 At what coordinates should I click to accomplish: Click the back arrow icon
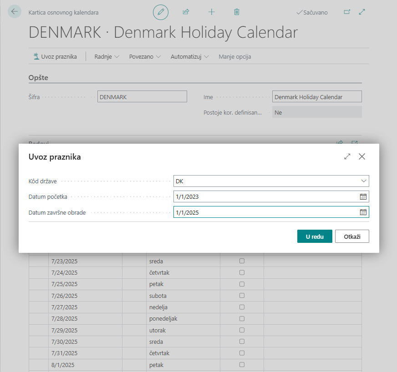15,12
